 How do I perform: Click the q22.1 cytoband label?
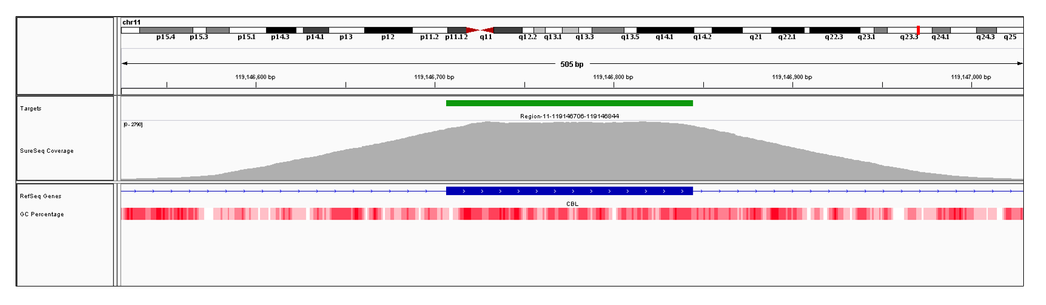click(787, 37)
